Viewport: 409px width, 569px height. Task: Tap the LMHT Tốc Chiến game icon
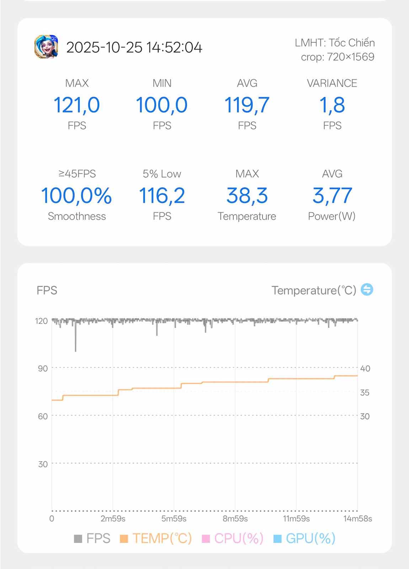(46, 47)
